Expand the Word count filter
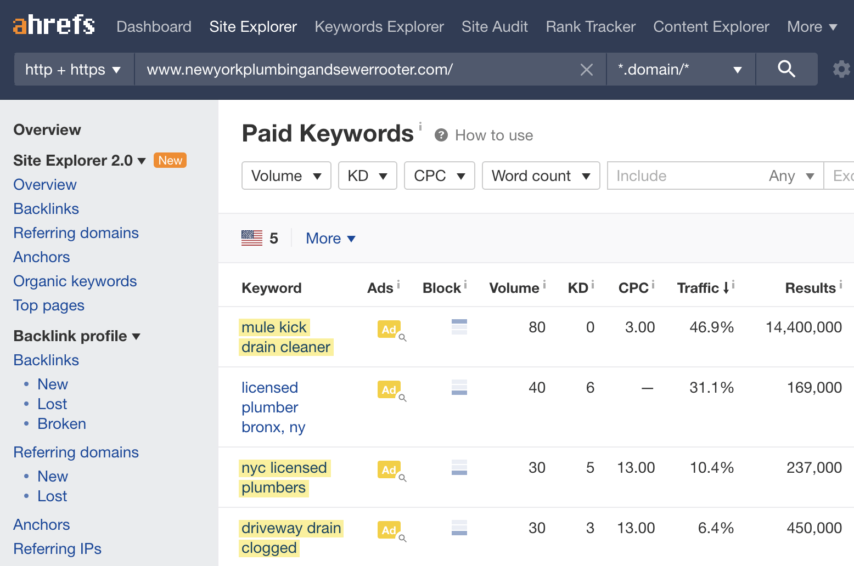The height and width of the screenshot is (566, 854). pyautogui.click(x=541, y=176)
